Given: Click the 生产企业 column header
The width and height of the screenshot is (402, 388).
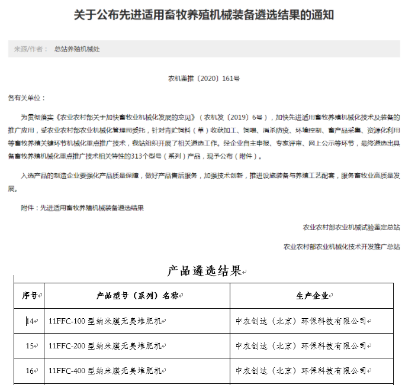Looking at the screenshot, I should (313, 296).
